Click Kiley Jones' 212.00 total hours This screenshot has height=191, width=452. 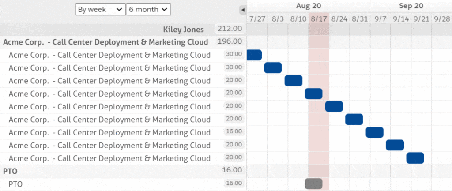230,29
